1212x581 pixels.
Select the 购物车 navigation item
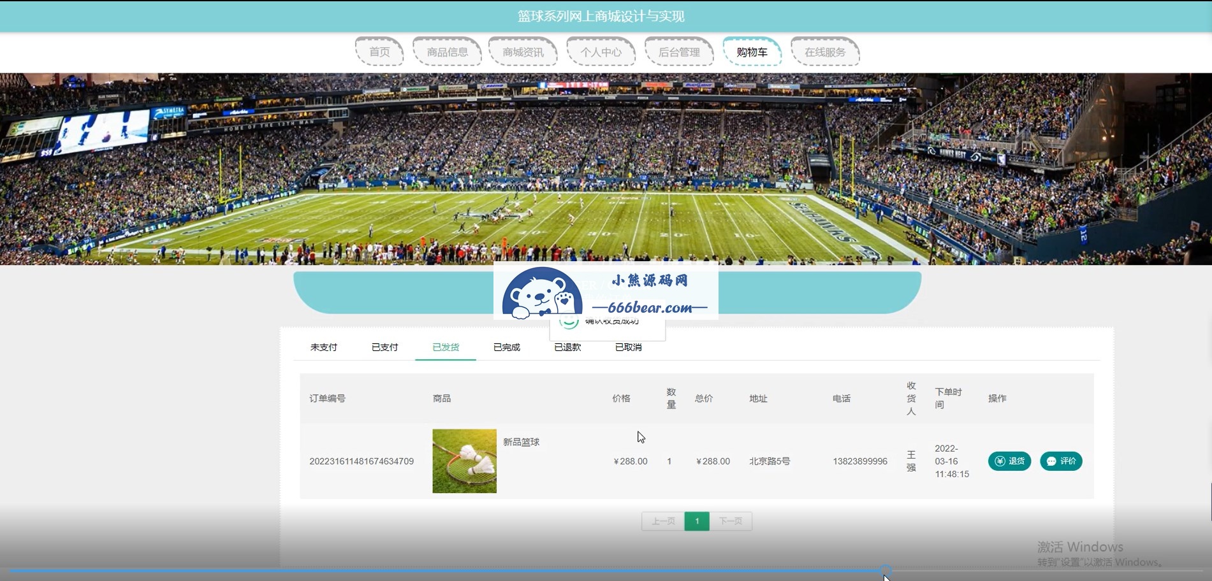[752, 52]
